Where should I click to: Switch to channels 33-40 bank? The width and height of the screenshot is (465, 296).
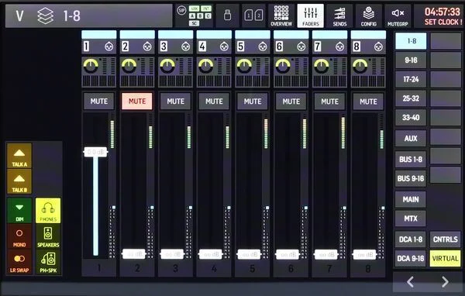(411, 118)
